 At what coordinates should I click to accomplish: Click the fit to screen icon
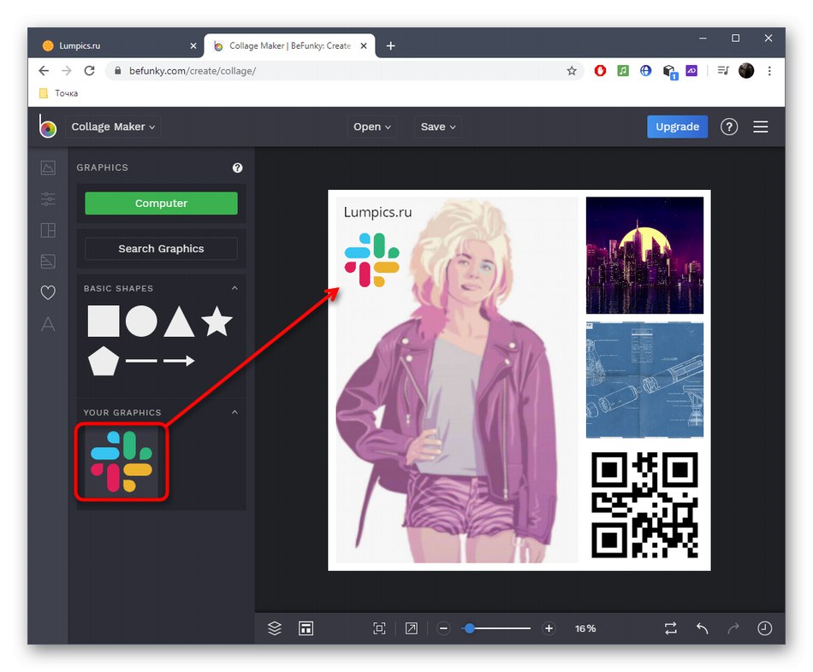[379, 628]
